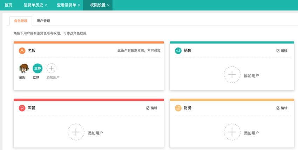Edit the 财务 role permissions
The width and height of the screenshot is (298, 150).
click(282, 108)
